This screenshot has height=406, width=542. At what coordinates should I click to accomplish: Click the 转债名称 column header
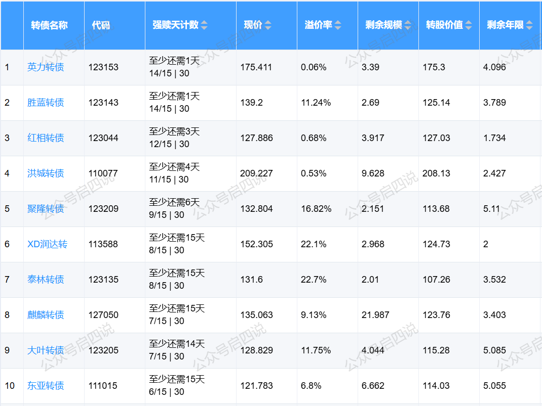coord(49,25)
